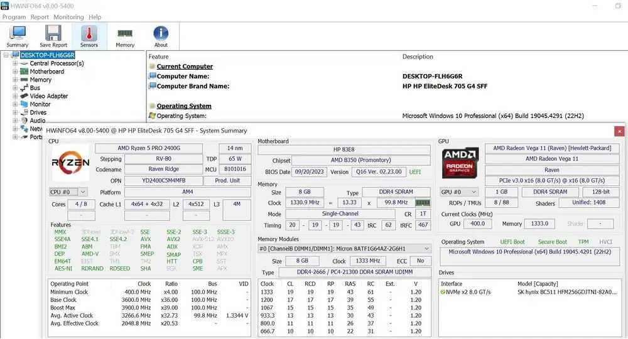Screen dimensions: 628x339
Task: Expand the Bus tree node
Action: coord(15,88)
